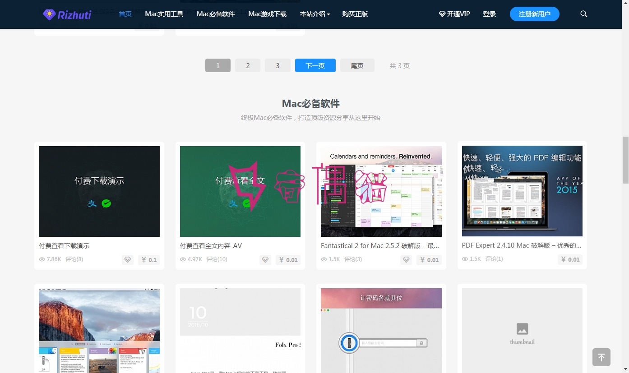This screenshot has width=629, height=373.
Task: Open the 付费下载演示 thumbnail
Action: 99,191
